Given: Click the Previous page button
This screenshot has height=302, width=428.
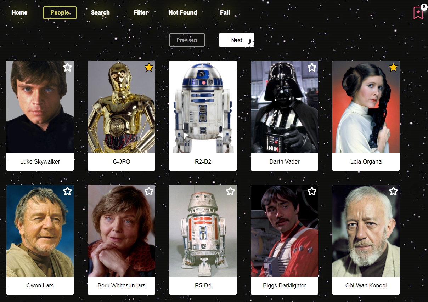Looking at the screenshot, I should point(187,40).
